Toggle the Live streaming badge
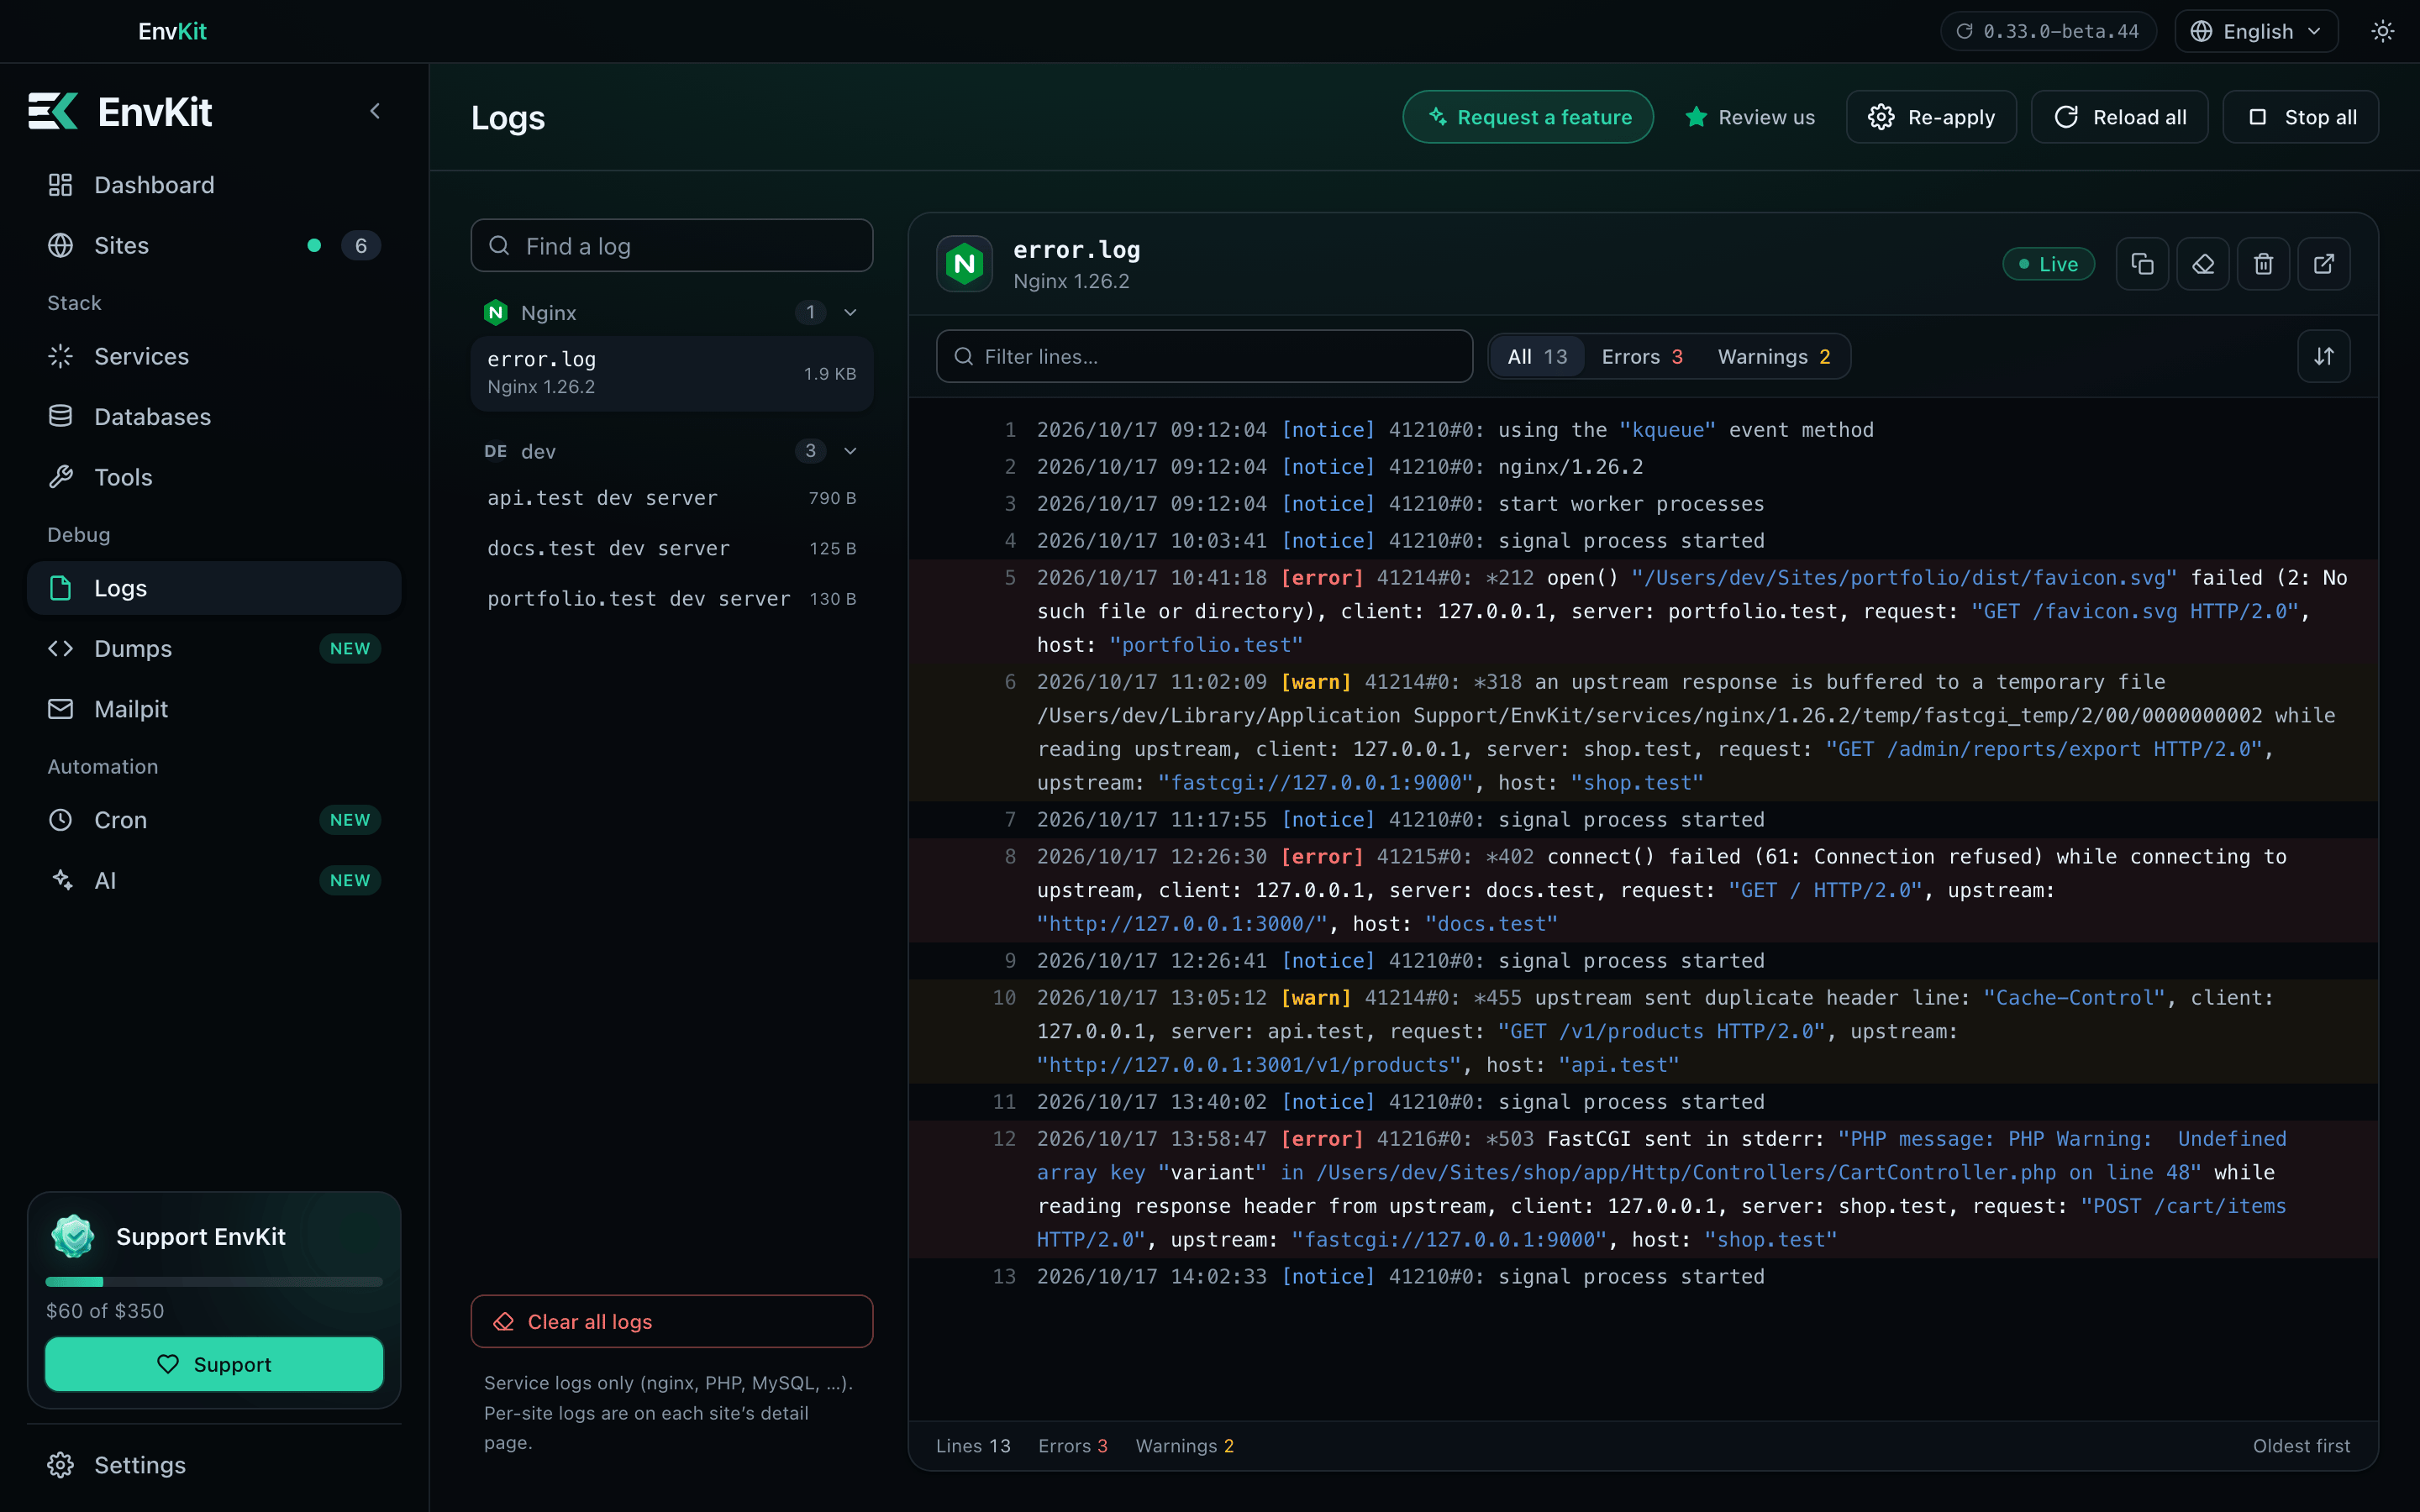This screenshot has height=1512, width=2420. point(2048,264)
